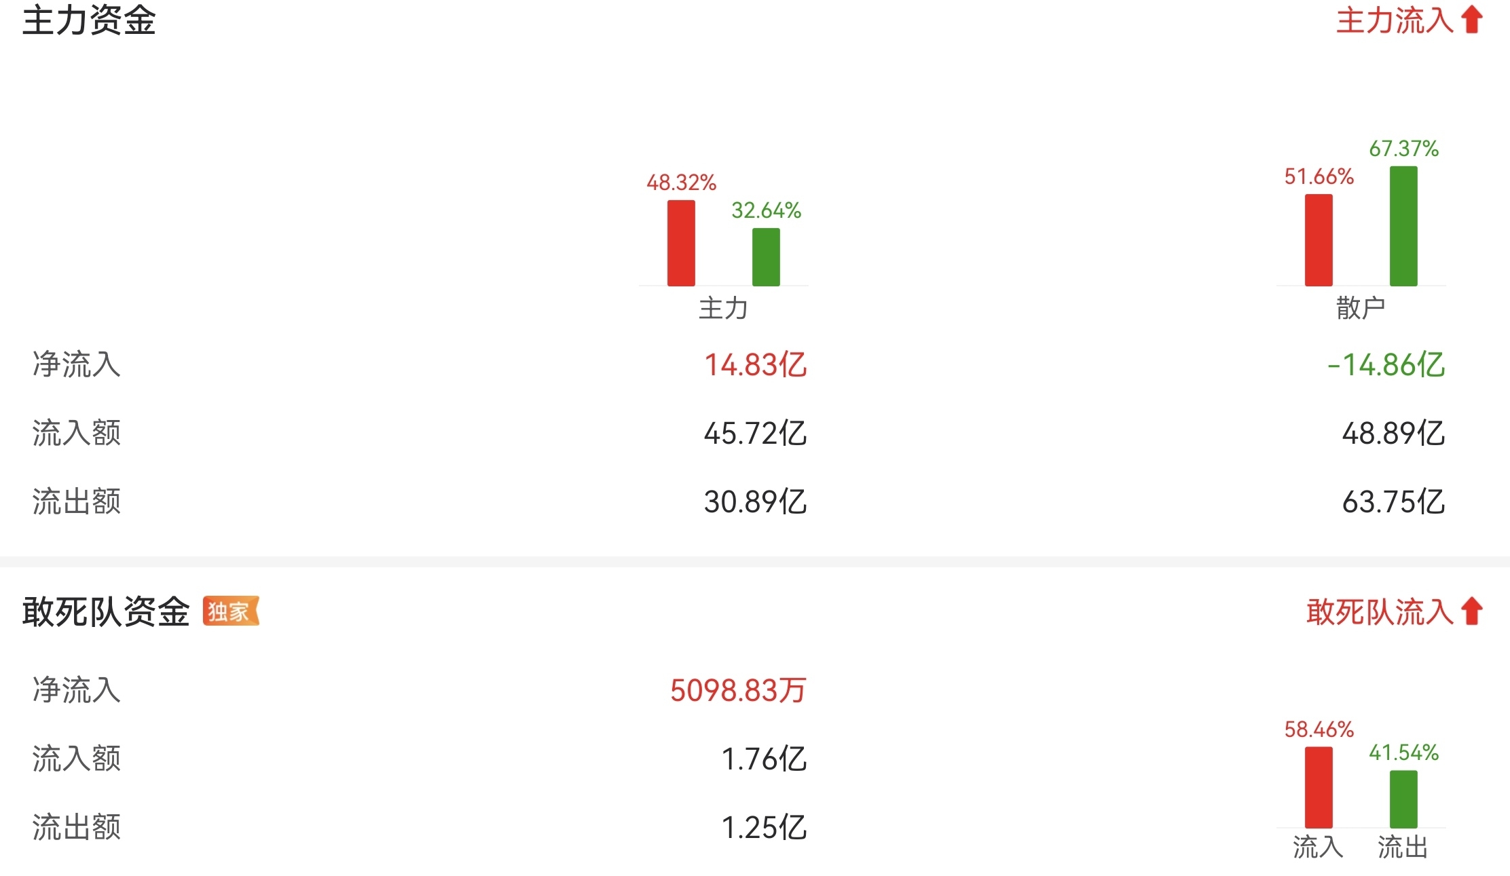This screenshot has width=1510, height=876.
Task: Tap the 5098.83万 net inflow value
Action: (x=738, y=691)
